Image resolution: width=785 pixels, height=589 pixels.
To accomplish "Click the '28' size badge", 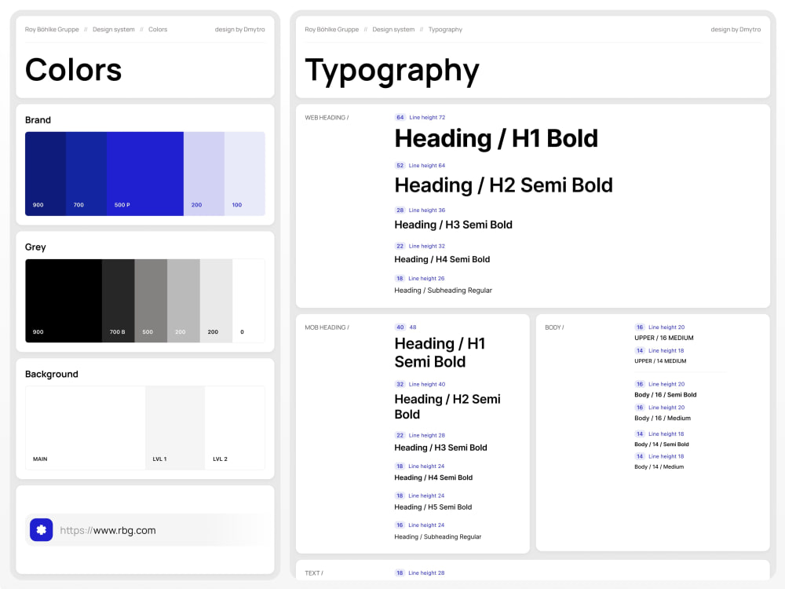I will (x=400, y=210).
